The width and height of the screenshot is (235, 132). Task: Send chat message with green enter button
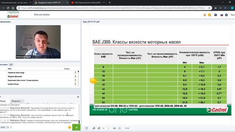coord(76,127)
